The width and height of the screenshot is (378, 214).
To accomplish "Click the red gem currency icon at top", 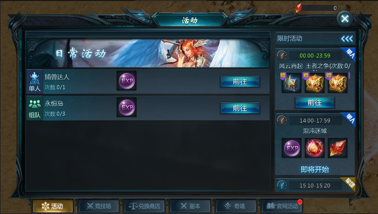I will tap(298, 8).
